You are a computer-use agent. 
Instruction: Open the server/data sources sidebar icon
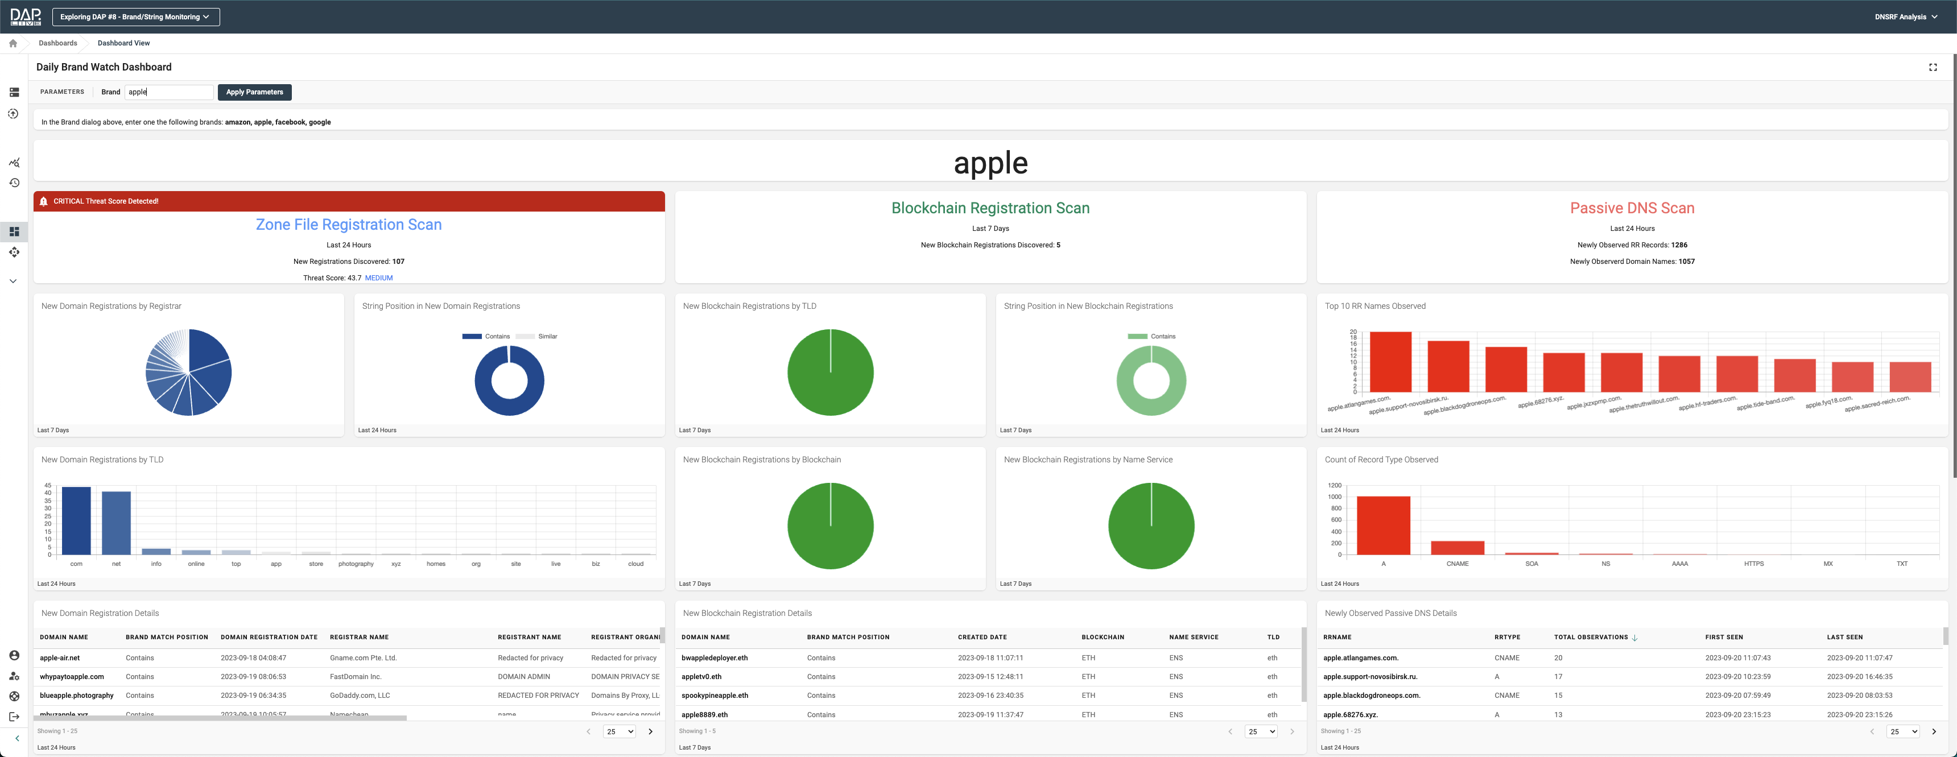[x=14, y=92]
